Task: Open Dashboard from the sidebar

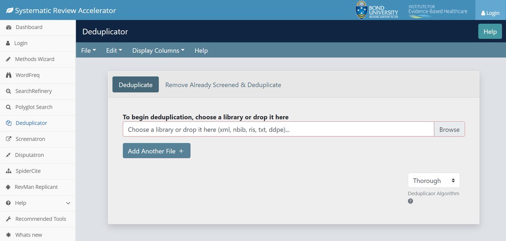Action: pyautogui.click(x=38, y=27)
